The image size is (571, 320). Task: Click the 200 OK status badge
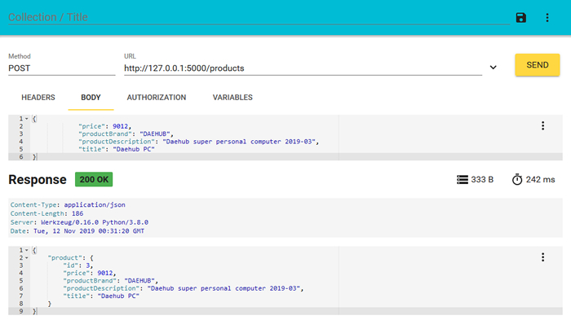(x=94, y=179)
